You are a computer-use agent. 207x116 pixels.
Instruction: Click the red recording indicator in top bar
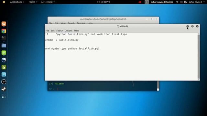click(140, 2)
